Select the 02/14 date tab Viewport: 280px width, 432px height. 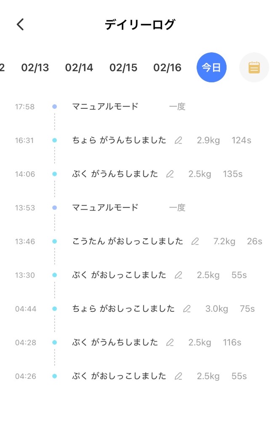(79, 67)
